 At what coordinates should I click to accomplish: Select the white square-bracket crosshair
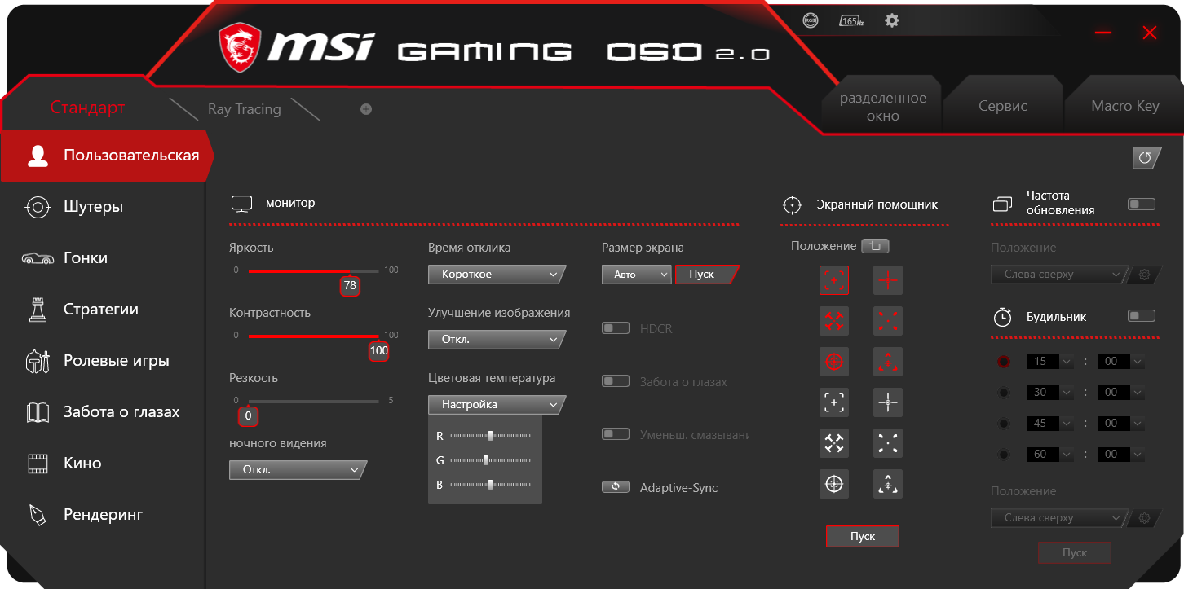pyautogui.click(x=834, y=402)
